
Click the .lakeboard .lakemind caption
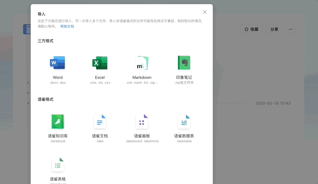[142, 141]
